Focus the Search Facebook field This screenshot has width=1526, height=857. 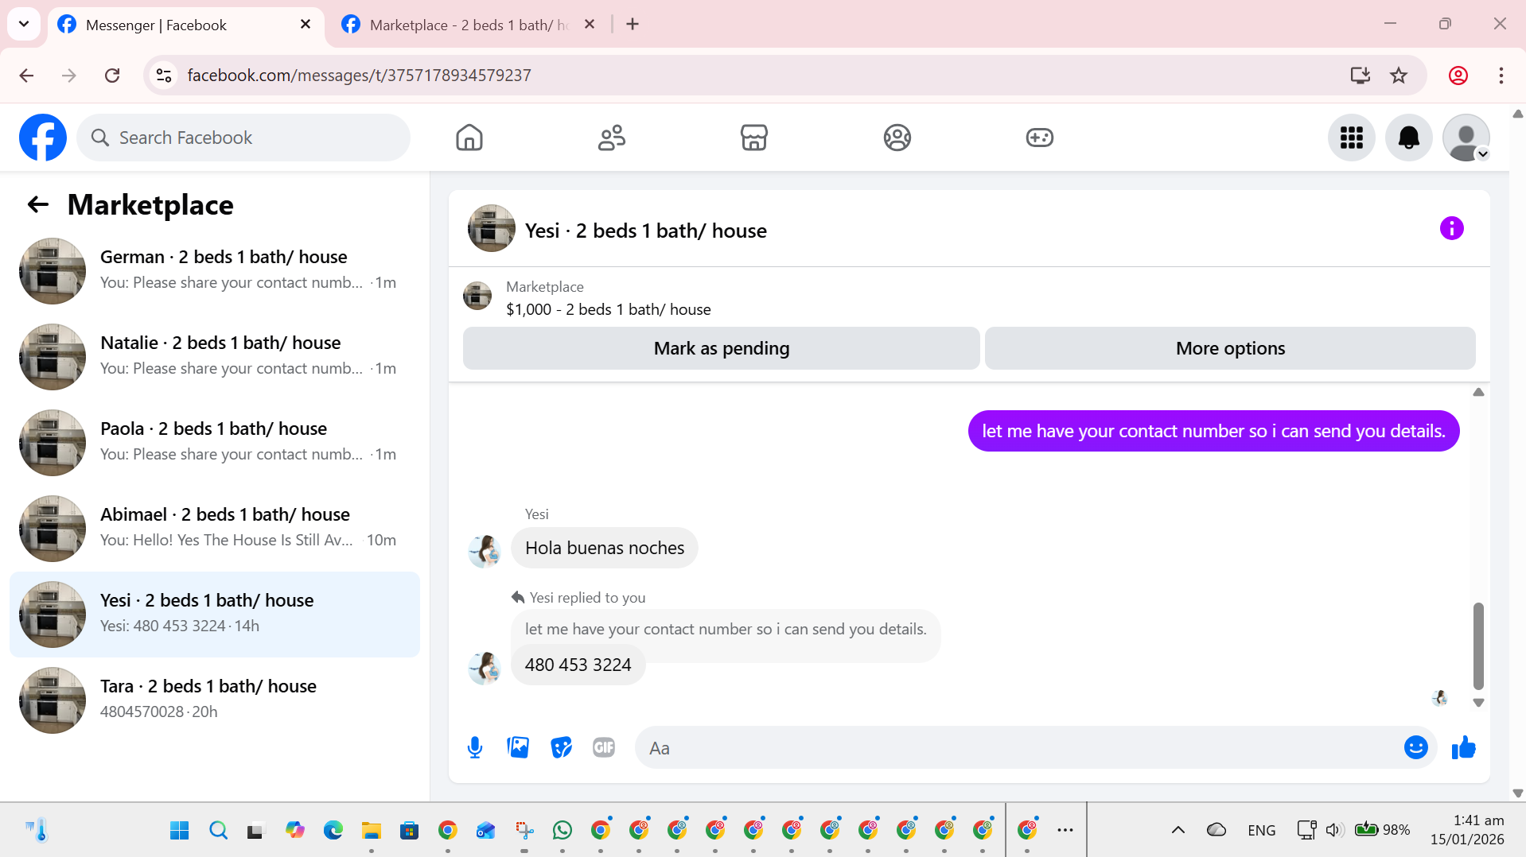pyautogui.click(x=243, y=138)
